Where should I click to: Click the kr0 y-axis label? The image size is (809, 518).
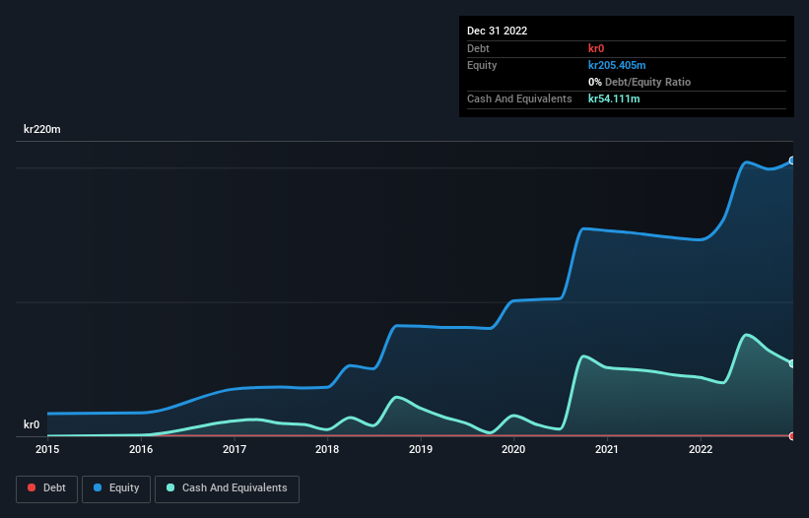pyautogui.click(x=32, y=424)
